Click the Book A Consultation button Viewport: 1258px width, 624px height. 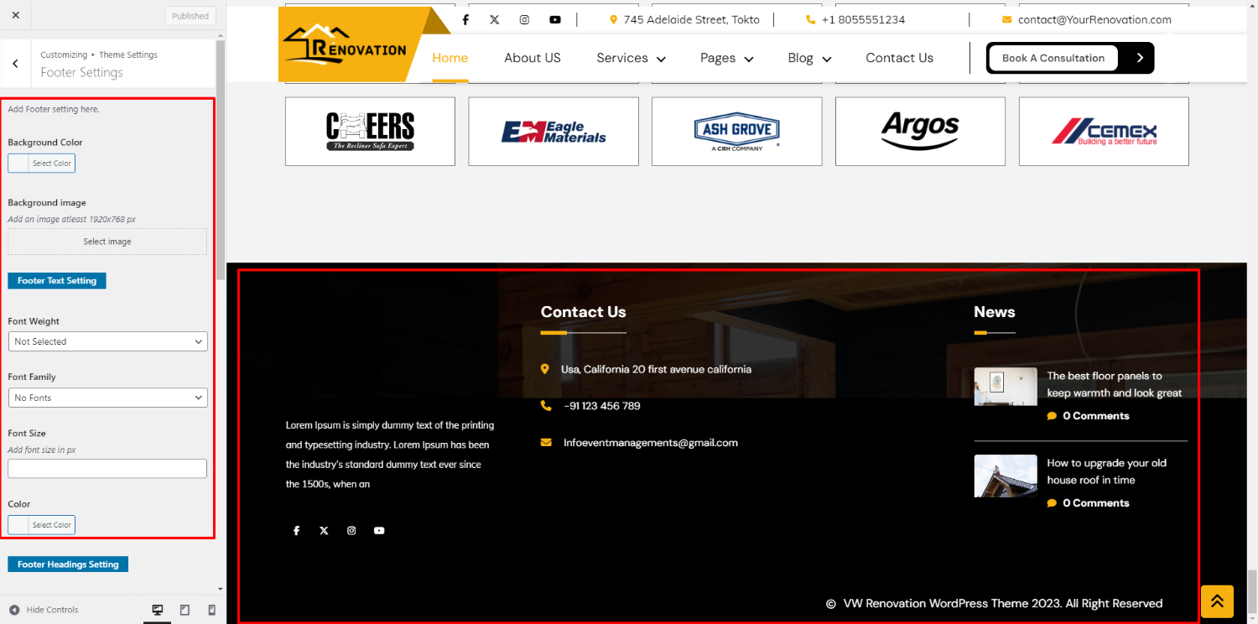point(1053,58)
